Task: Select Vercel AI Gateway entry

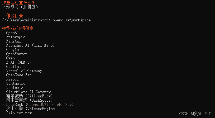Action: tap(24, 71)
